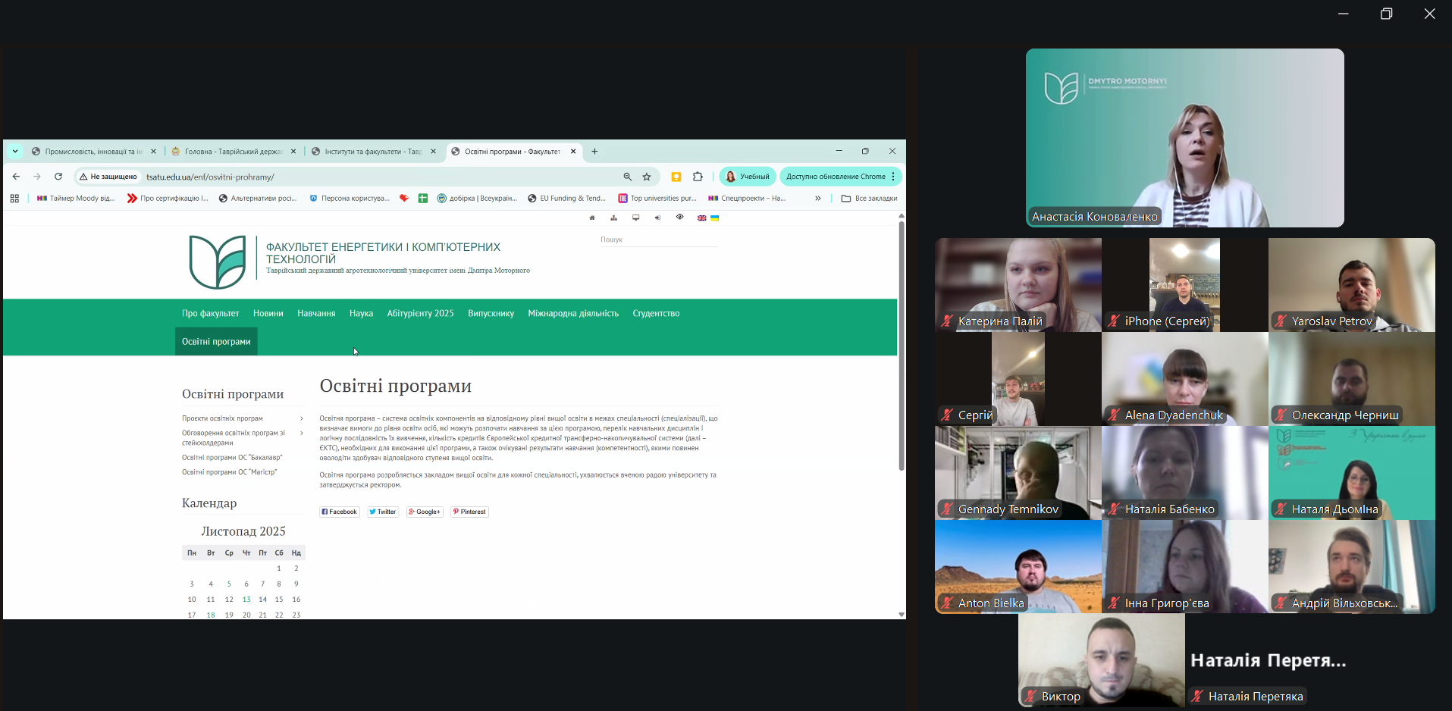Click the home icon on the faculty site
The height and width of the screenshot is (711, 1452).
[x=592, y=218]
